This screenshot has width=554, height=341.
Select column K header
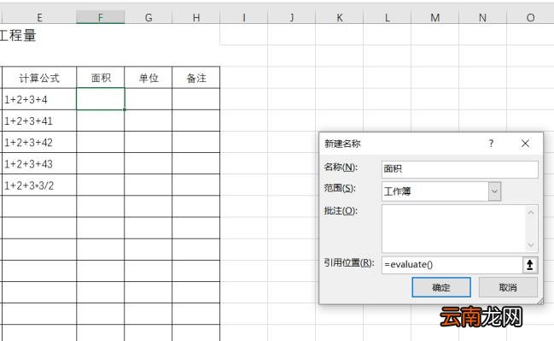pyautogui.click(x=339, y=17)
